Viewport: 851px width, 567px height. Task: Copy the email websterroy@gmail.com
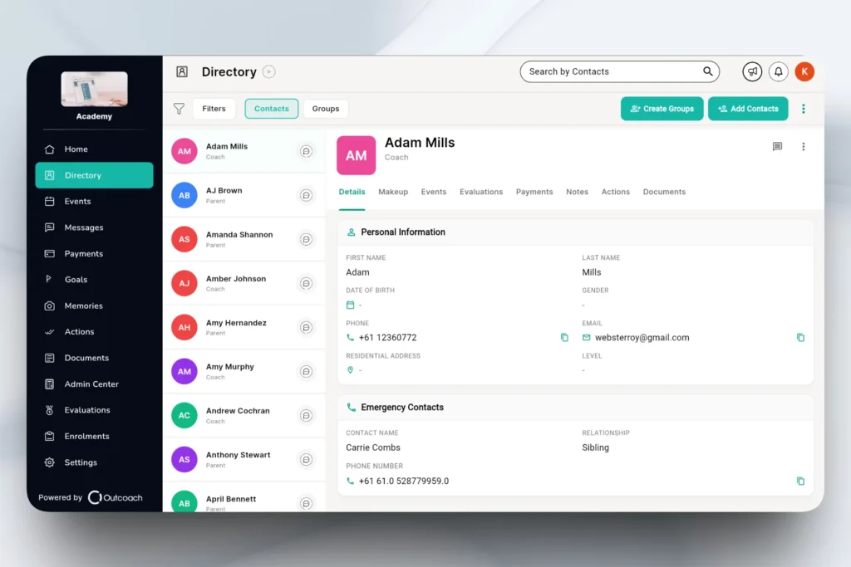[x=800, y=337]
